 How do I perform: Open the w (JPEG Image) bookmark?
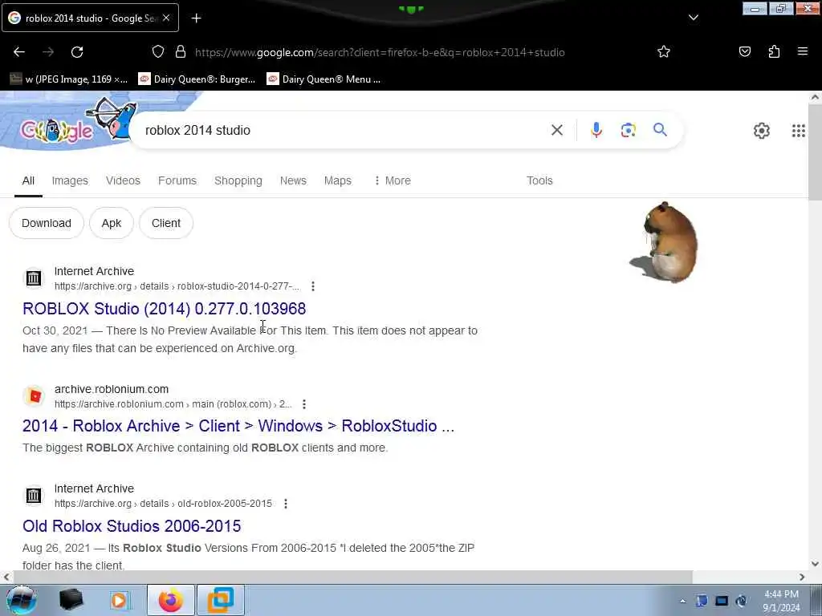click(x=69, y=79)
